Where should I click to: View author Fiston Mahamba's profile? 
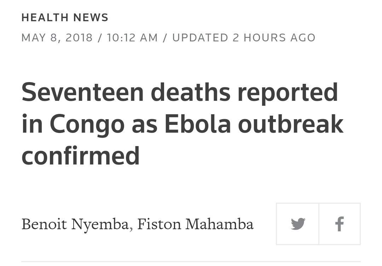[195, 224]
